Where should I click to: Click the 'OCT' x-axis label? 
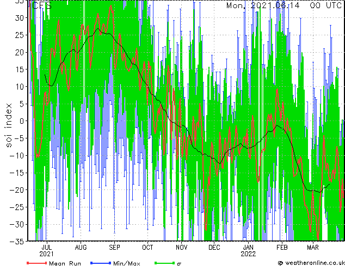tap(147, 248)
